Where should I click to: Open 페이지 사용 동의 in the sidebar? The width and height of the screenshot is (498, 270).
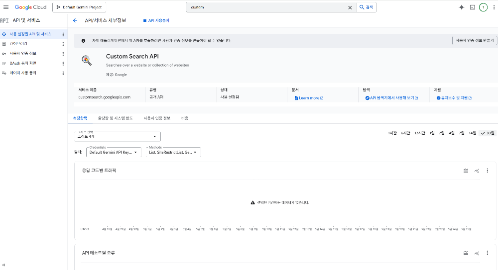tap(23, 73)
